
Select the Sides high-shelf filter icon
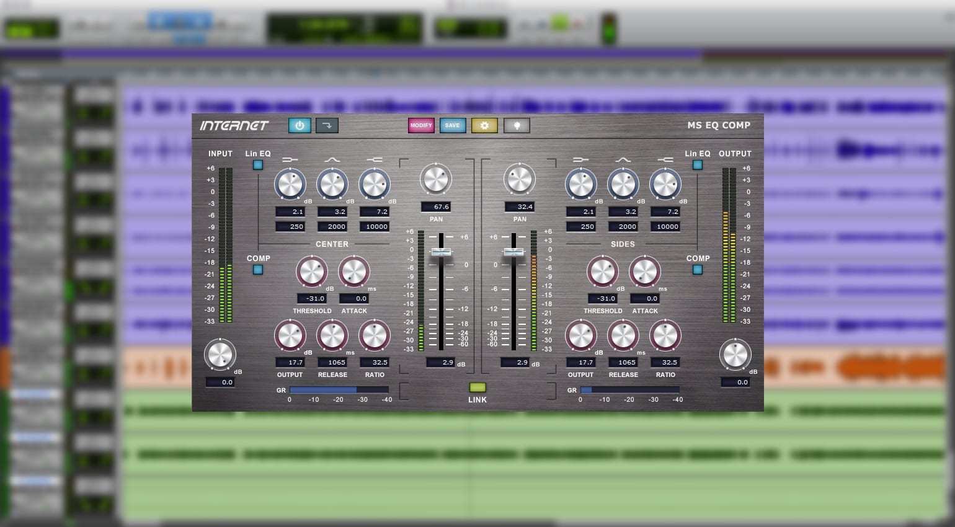(665, 160)
